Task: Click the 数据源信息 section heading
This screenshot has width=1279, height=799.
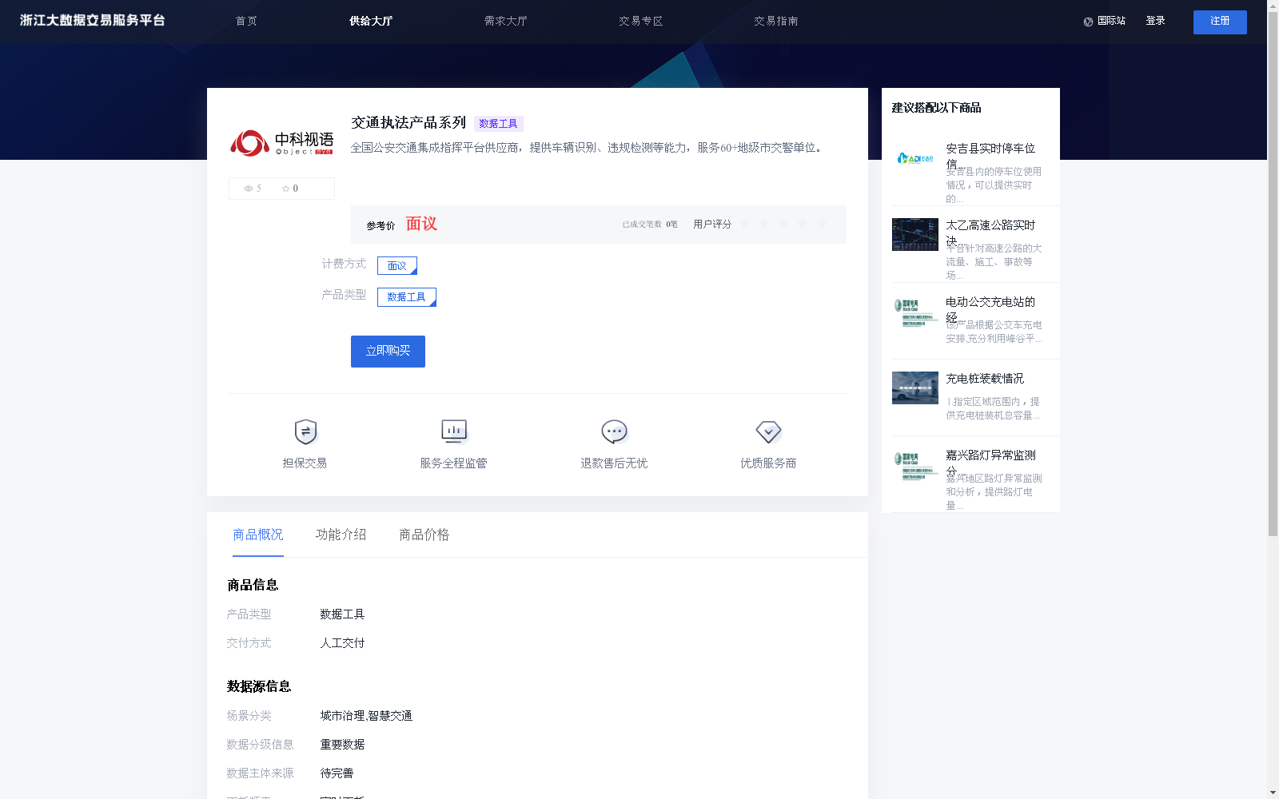Action: [x=259, y=686]
